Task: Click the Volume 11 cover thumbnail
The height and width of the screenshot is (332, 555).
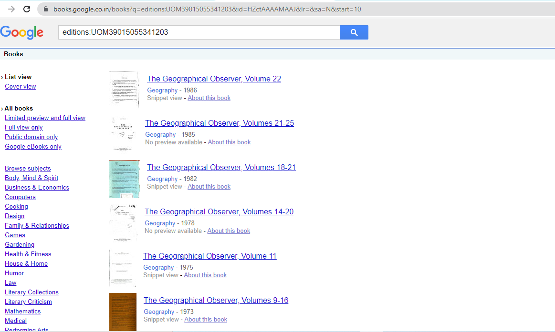Action: 122,268
